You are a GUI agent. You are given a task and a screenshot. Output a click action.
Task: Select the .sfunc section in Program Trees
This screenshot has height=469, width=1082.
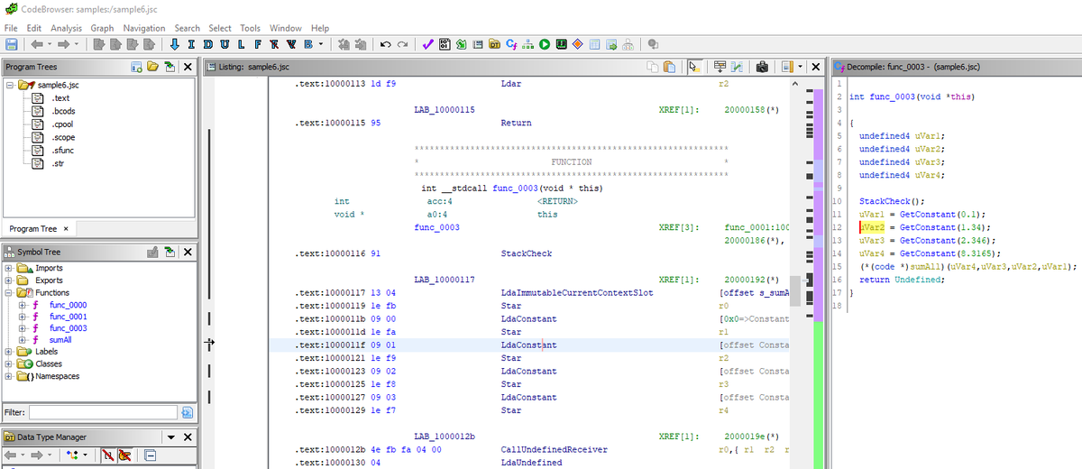point(61,151)
